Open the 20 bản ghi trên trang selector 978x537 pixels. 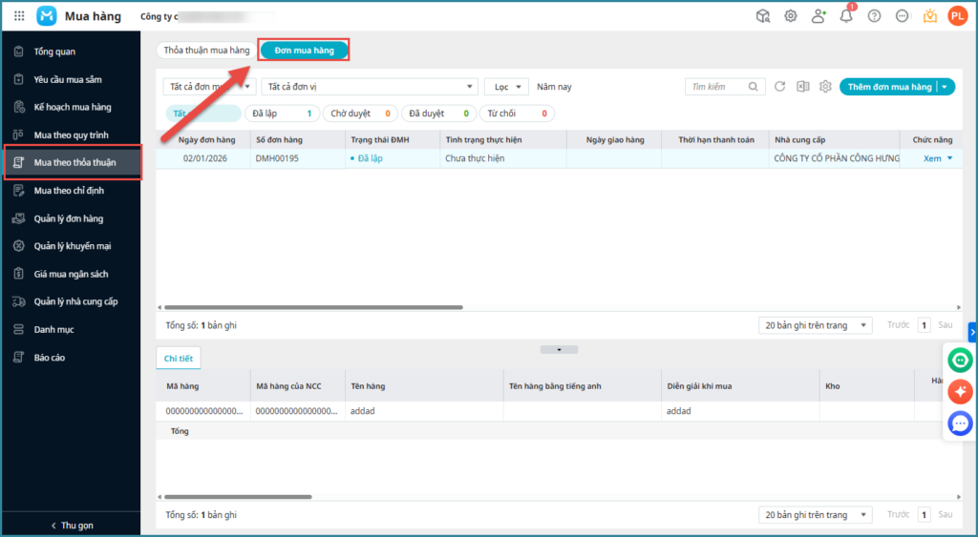(815, 325)
